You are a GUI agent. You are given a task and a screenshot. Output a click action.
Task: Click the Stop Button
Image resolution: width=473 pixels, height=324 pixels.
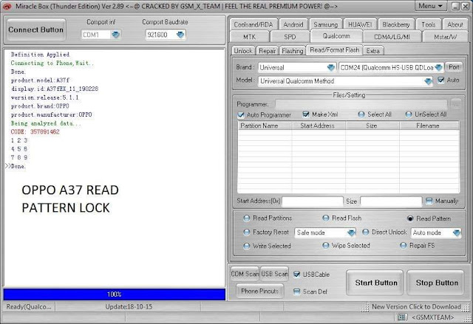[x=435, y=283]
